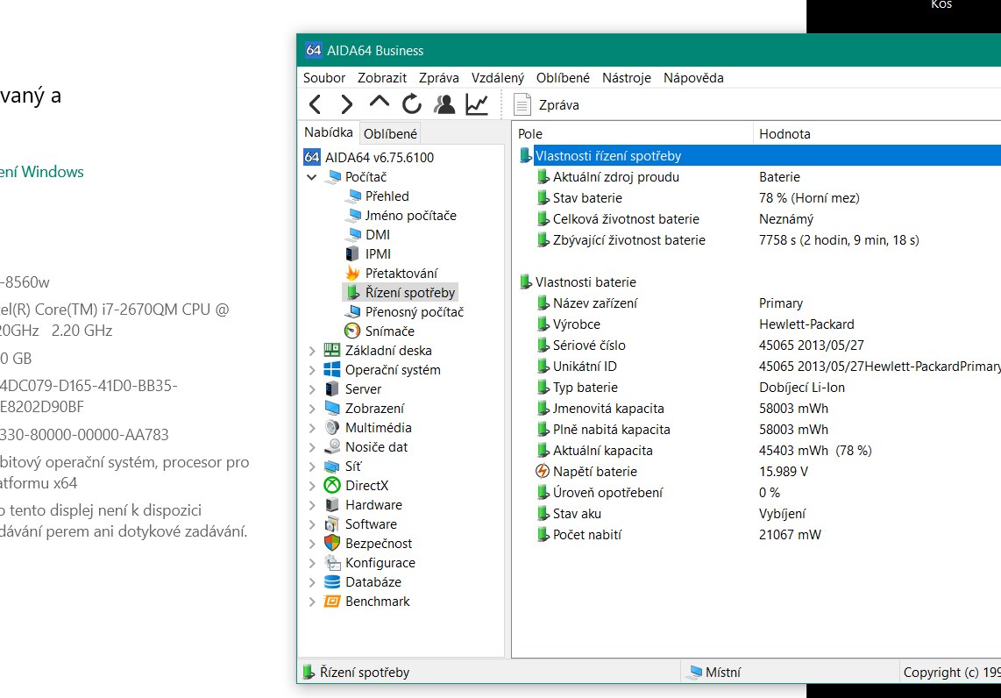Collapse the Počítač tree node
Screen dimensions: 1001x698
(312, 177)
